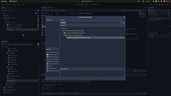
Task: Collapse the leaves folder in FileSystem
Action: (6, 67)
